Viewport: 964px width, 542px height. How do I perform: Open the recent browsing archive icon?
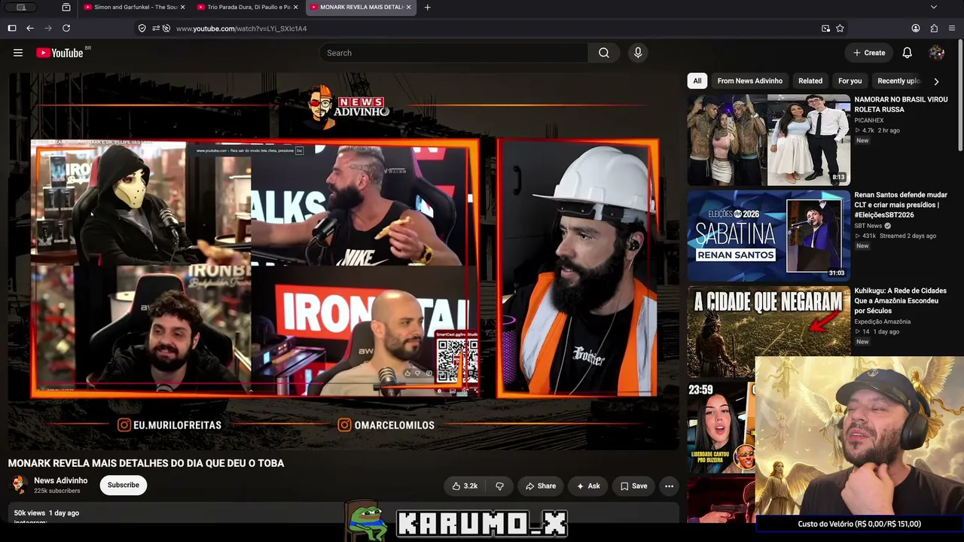coord(66,8)
